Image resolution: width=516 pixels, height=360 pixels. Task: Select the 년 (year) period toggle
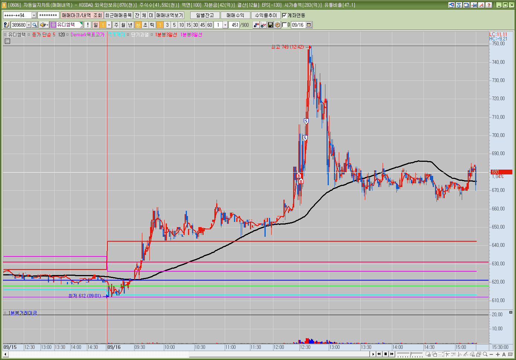tap(130, 25)
